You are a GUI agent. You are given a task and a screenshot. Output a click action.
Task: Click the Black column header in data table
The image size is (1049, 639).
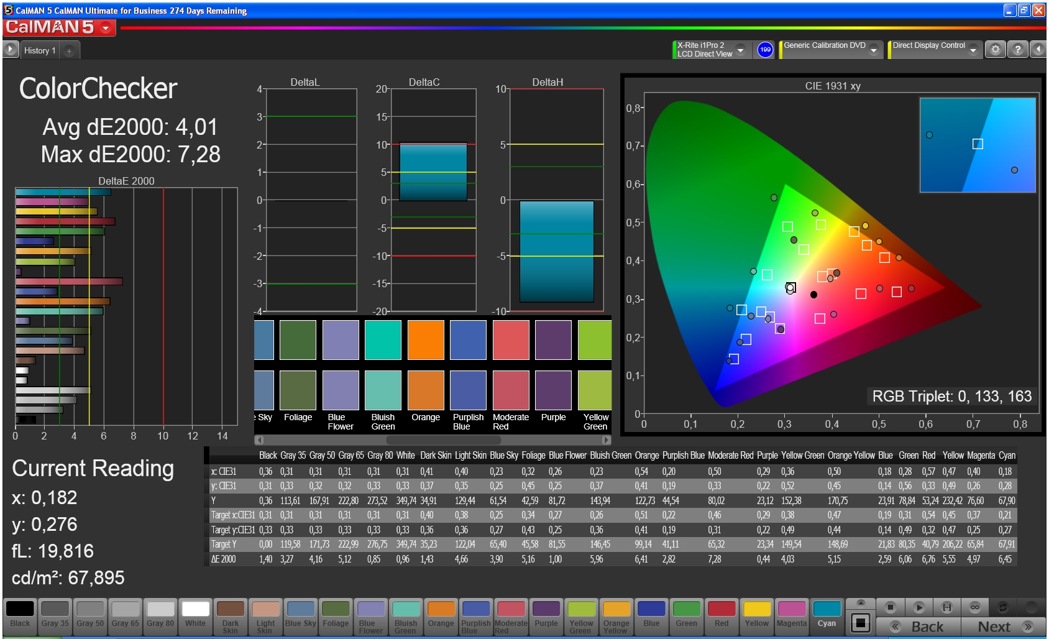pyautogui.click(x=268, y=456)
